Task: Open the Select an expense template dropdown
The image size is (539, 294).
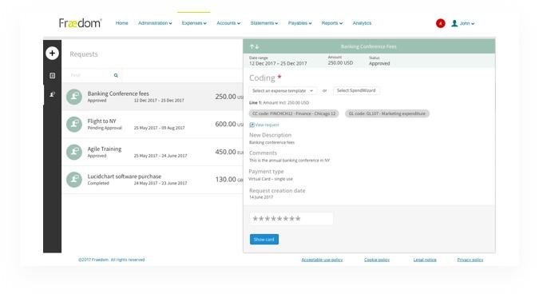Action: coord(283,91)
